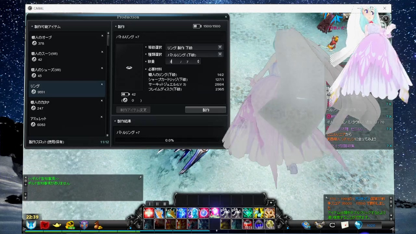The image size is (416, 234).
Task: Click the craftable item list scrollbar
Action: [108, 40]
